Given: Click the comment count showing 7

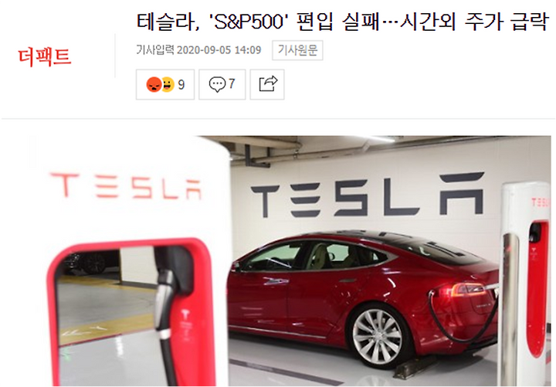Looking at the screenshot, I should click(232, 83).
